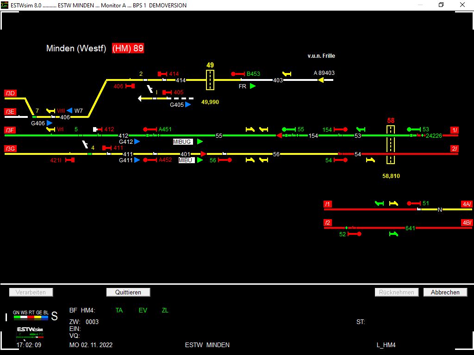
Task: Click the green arrow next to MIBUG label
Action: click(199, 141)
